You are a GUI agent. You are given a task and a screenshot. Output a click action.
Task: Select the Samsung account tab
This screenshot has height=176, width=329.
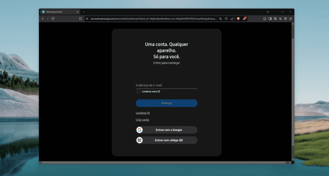(x=60, y=12)
